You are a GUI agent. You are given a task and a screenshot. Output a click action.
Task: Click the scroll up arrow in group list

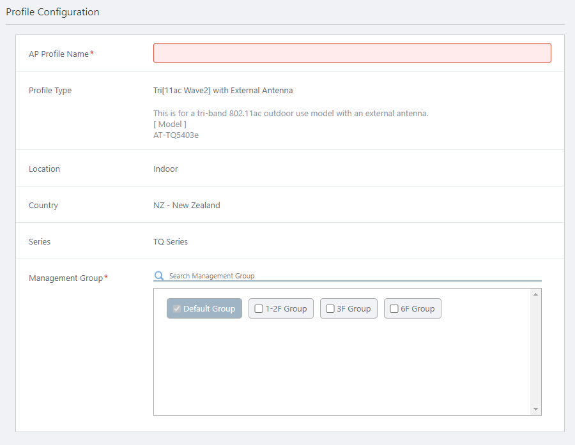coord(535,294)
